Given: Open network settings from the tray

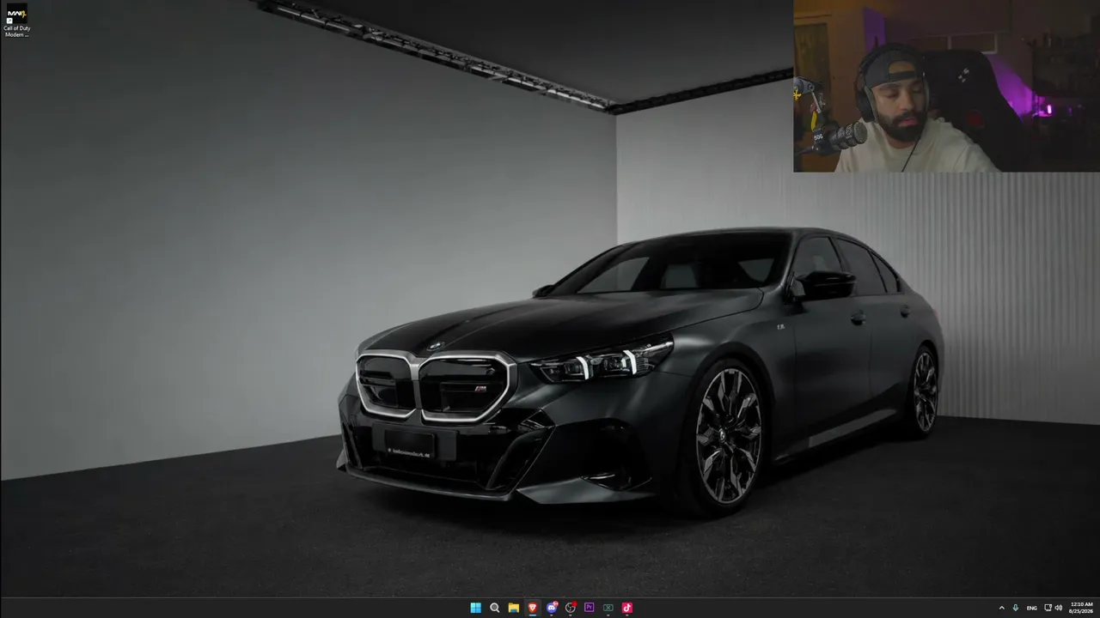Looking at the screenshot, I should point(1048,608).
